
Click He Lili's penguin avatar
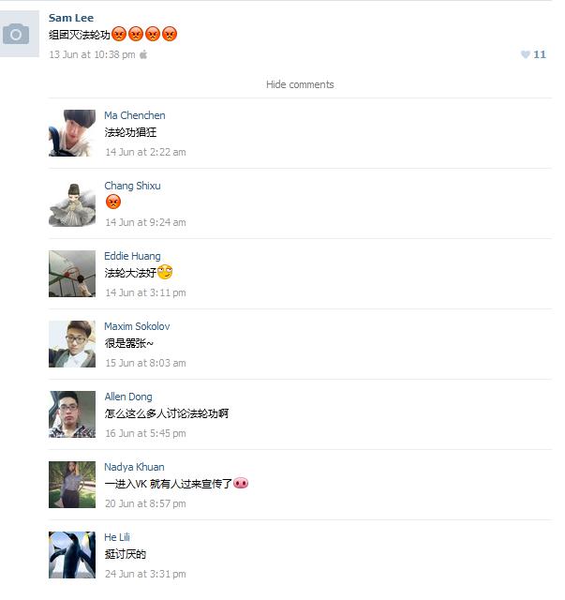pos(72,555)
